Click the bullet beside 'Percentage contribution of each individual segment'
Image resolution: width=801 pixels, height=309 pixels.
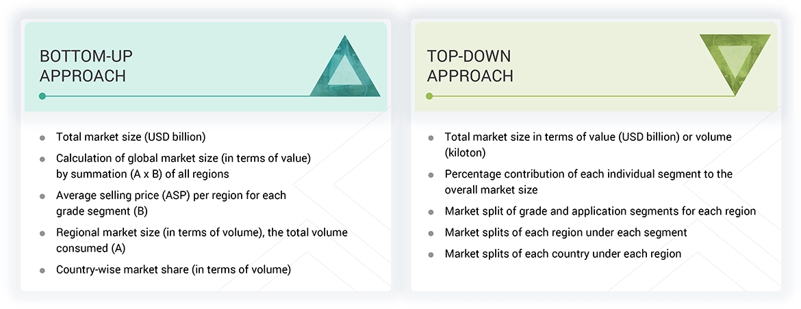coord(431,175)
